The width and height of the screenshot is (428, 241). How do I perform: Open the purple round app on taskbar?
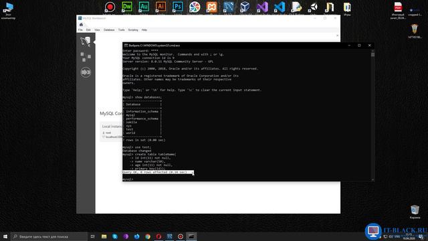(126, 236)
